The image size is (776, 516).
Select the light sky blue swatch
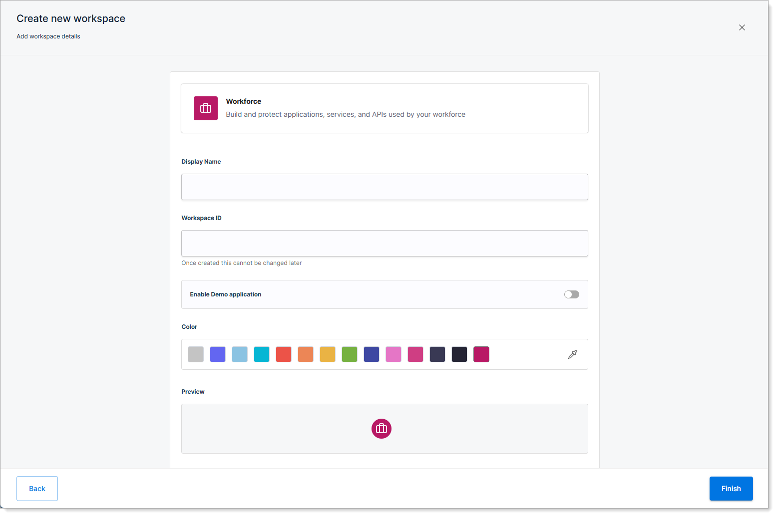tap(240, 354)
